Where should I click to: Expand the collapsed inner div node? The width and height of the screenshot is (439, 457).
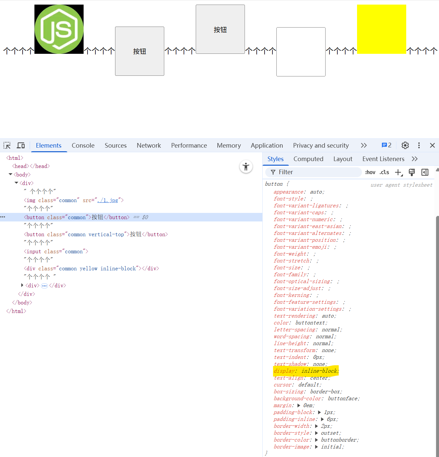pos(22,285)
